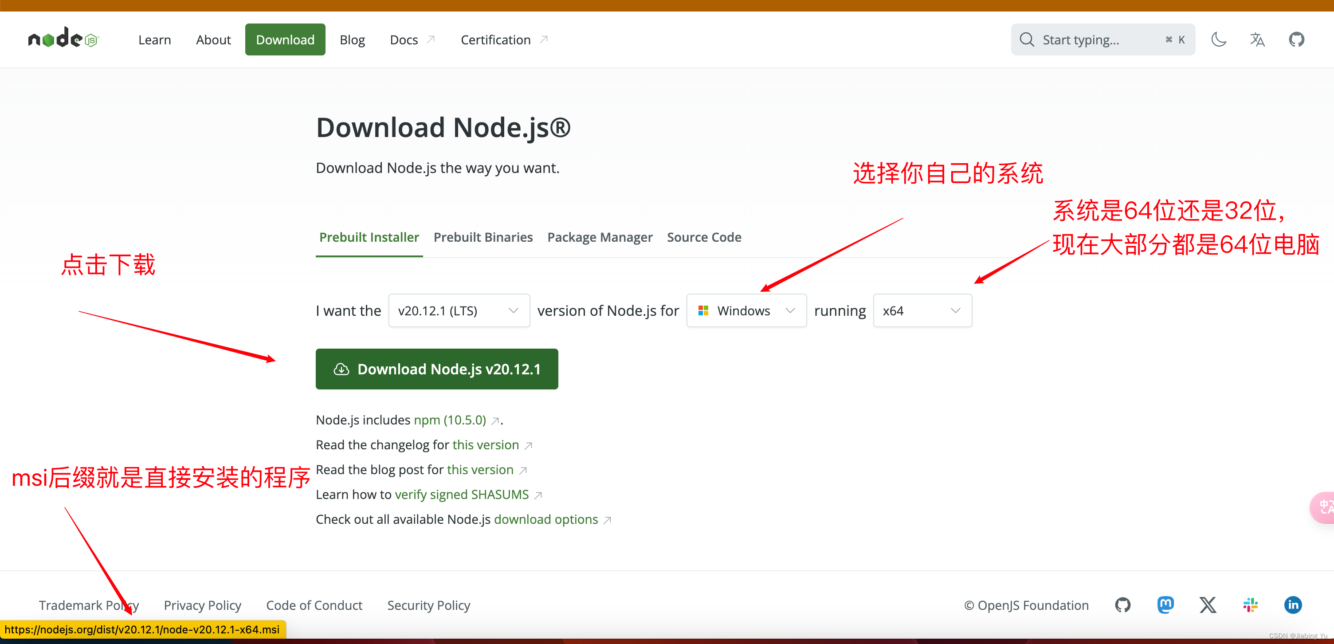Viewport: 1334px width, 644px height.
Task: Open the v20.12.1 (LTS) version dropdown
Action: coord(459,310)
